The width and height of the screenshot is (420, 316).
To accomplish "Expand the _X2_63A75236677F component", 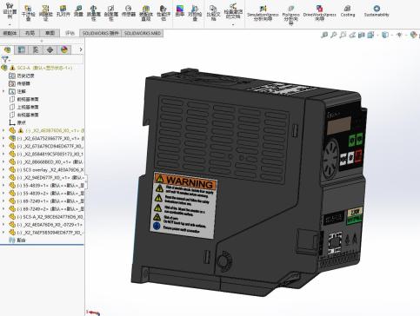I will pyautogui.click(x=3, y=138).
